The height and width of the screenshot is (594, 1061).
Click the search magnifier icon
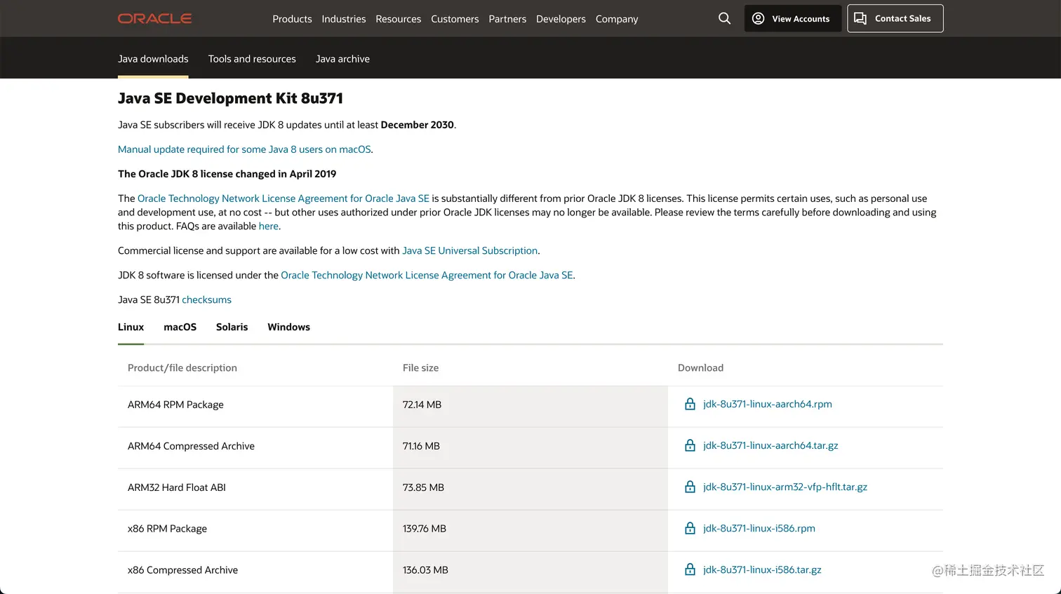(724, 18)
